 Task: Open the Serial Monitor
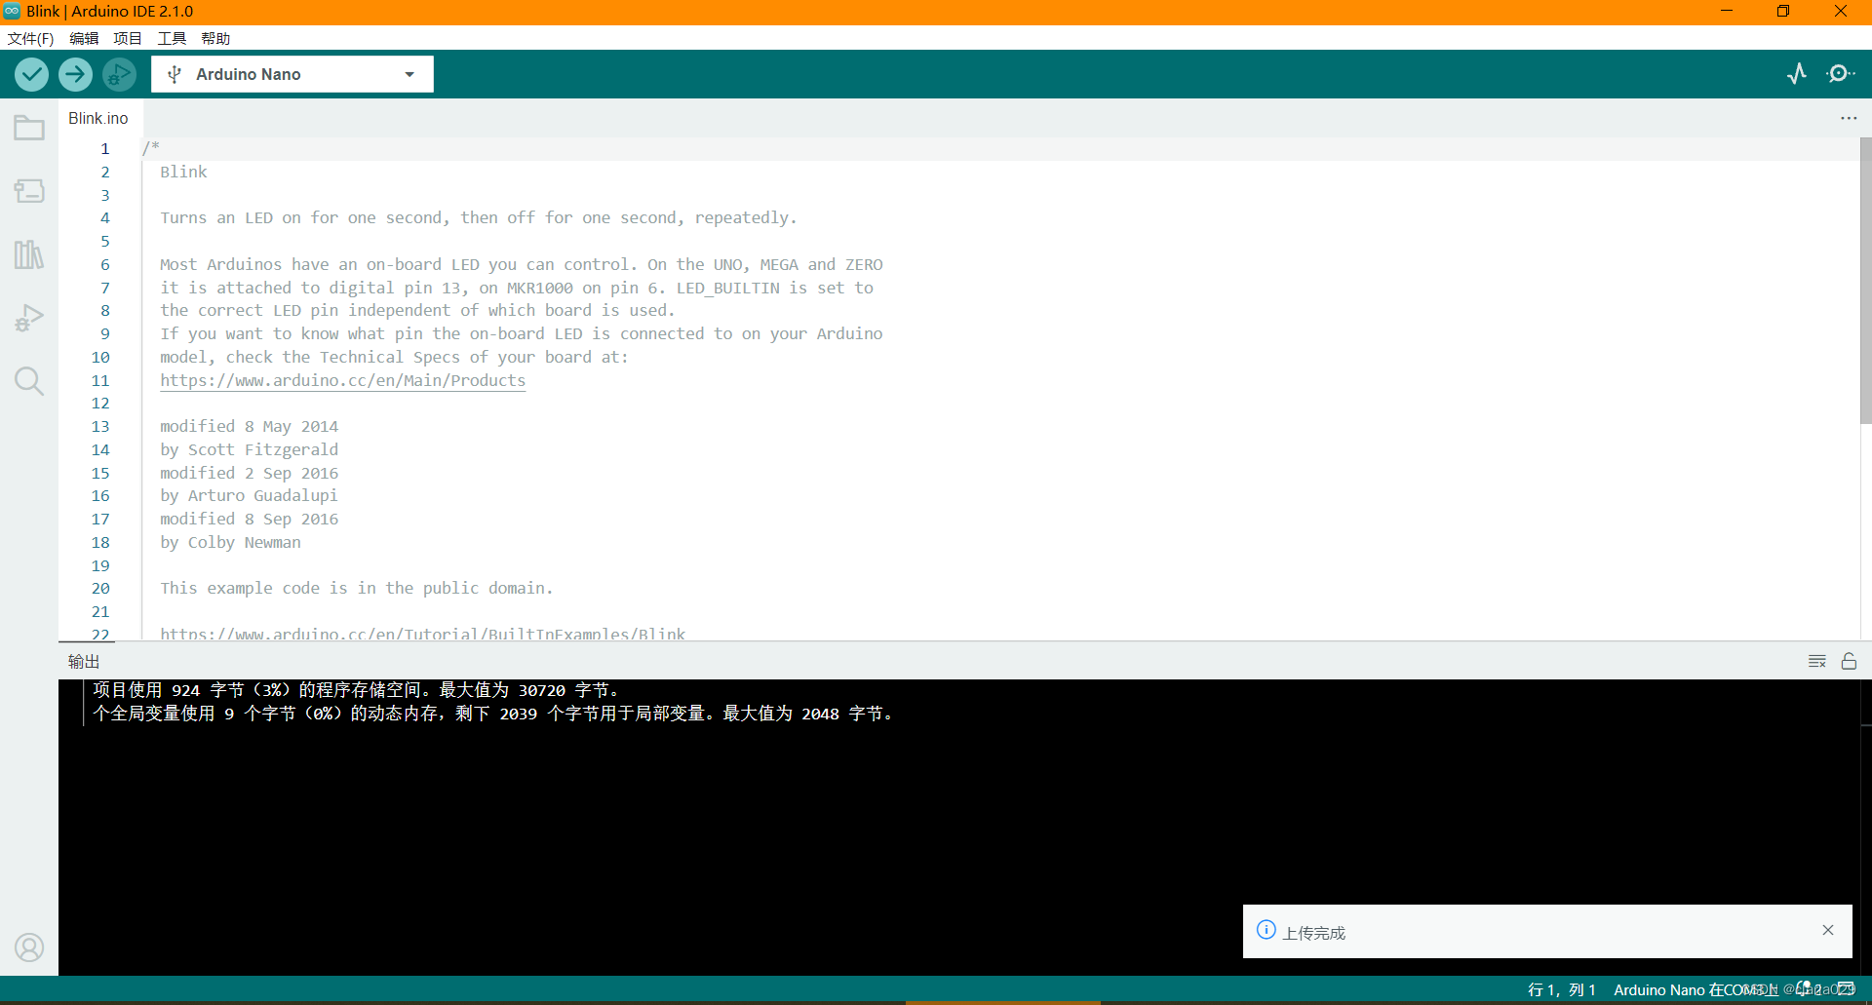pyautogui.click(x=1840, y=74)
